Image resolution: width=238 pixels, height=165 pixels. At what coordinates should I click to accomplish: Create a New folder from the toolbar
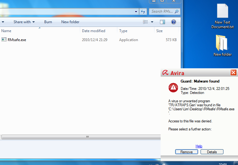(70, 22)
